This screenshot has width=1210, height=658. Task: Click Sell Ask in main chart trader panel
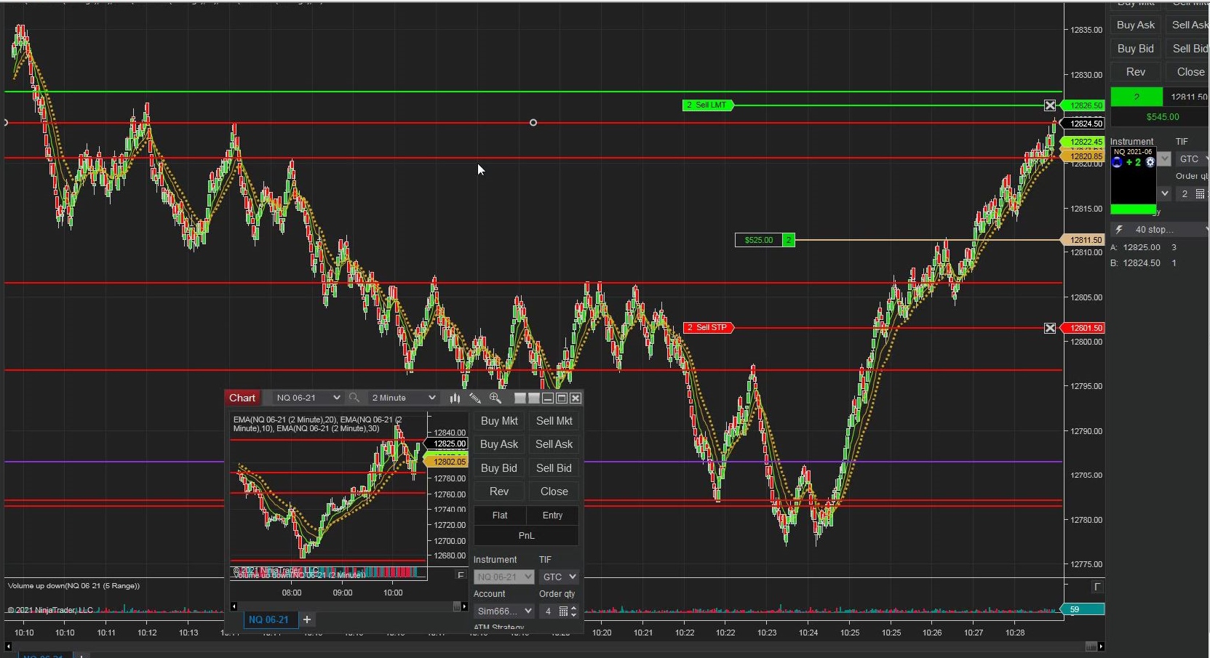pos(1189,25)
